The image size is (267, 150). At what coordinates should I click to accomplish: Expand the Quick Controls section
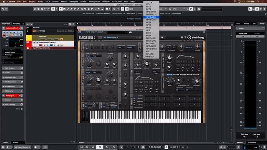[x=13, y=105]
